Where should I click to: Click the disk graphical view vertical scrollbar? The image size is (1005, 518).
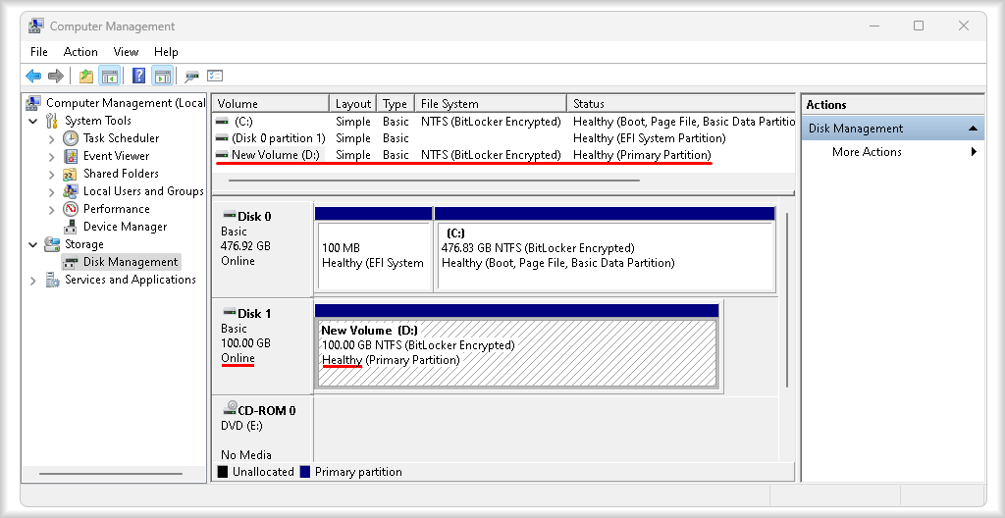click(786, 300)
